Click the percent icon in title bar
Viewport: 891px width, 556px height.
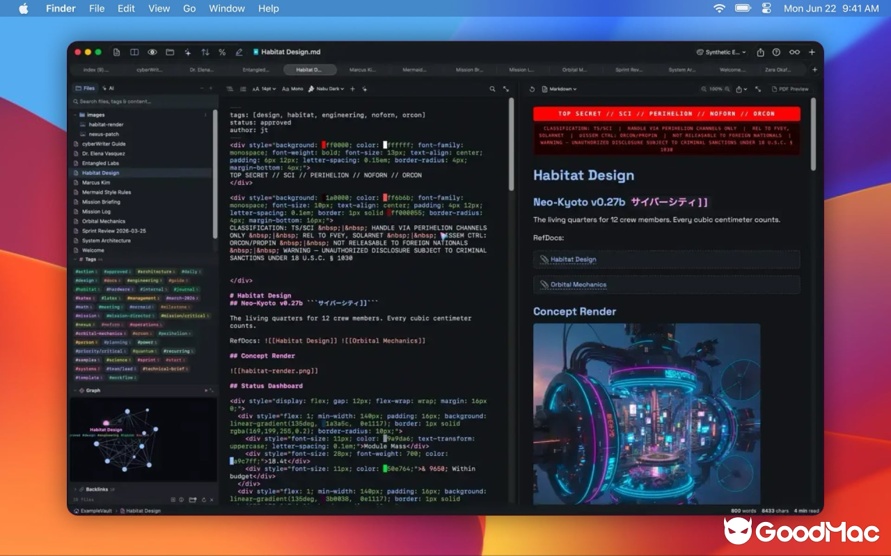[x=222, y=52]
